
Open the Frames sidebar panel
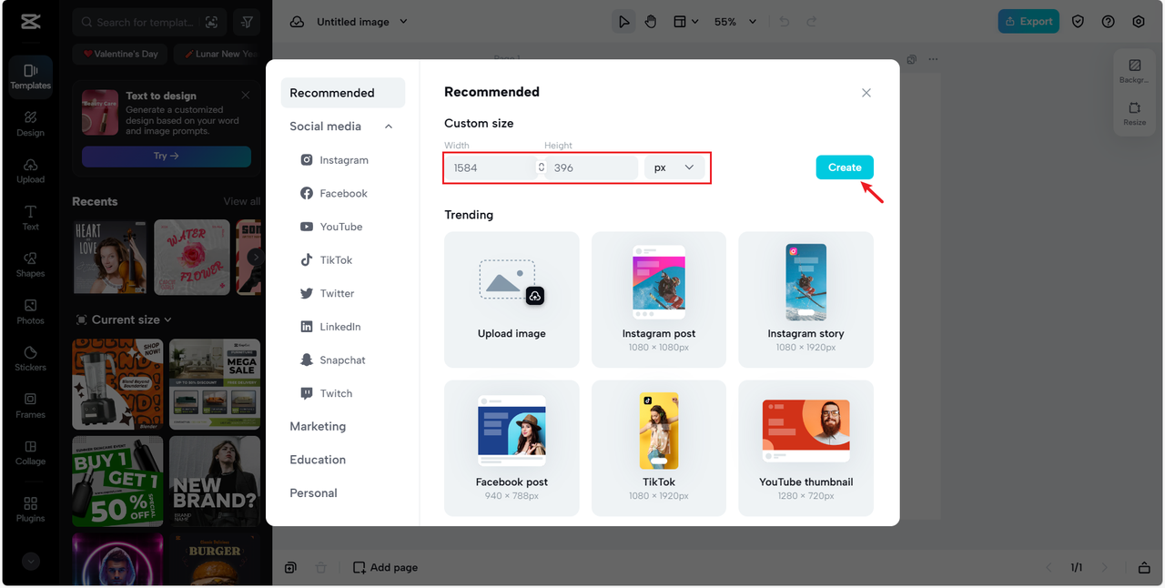[30, 406]
